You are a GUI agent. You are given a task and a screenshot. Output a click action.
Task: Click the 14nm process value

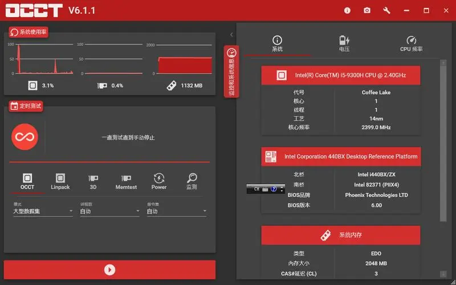pos(376,119)
